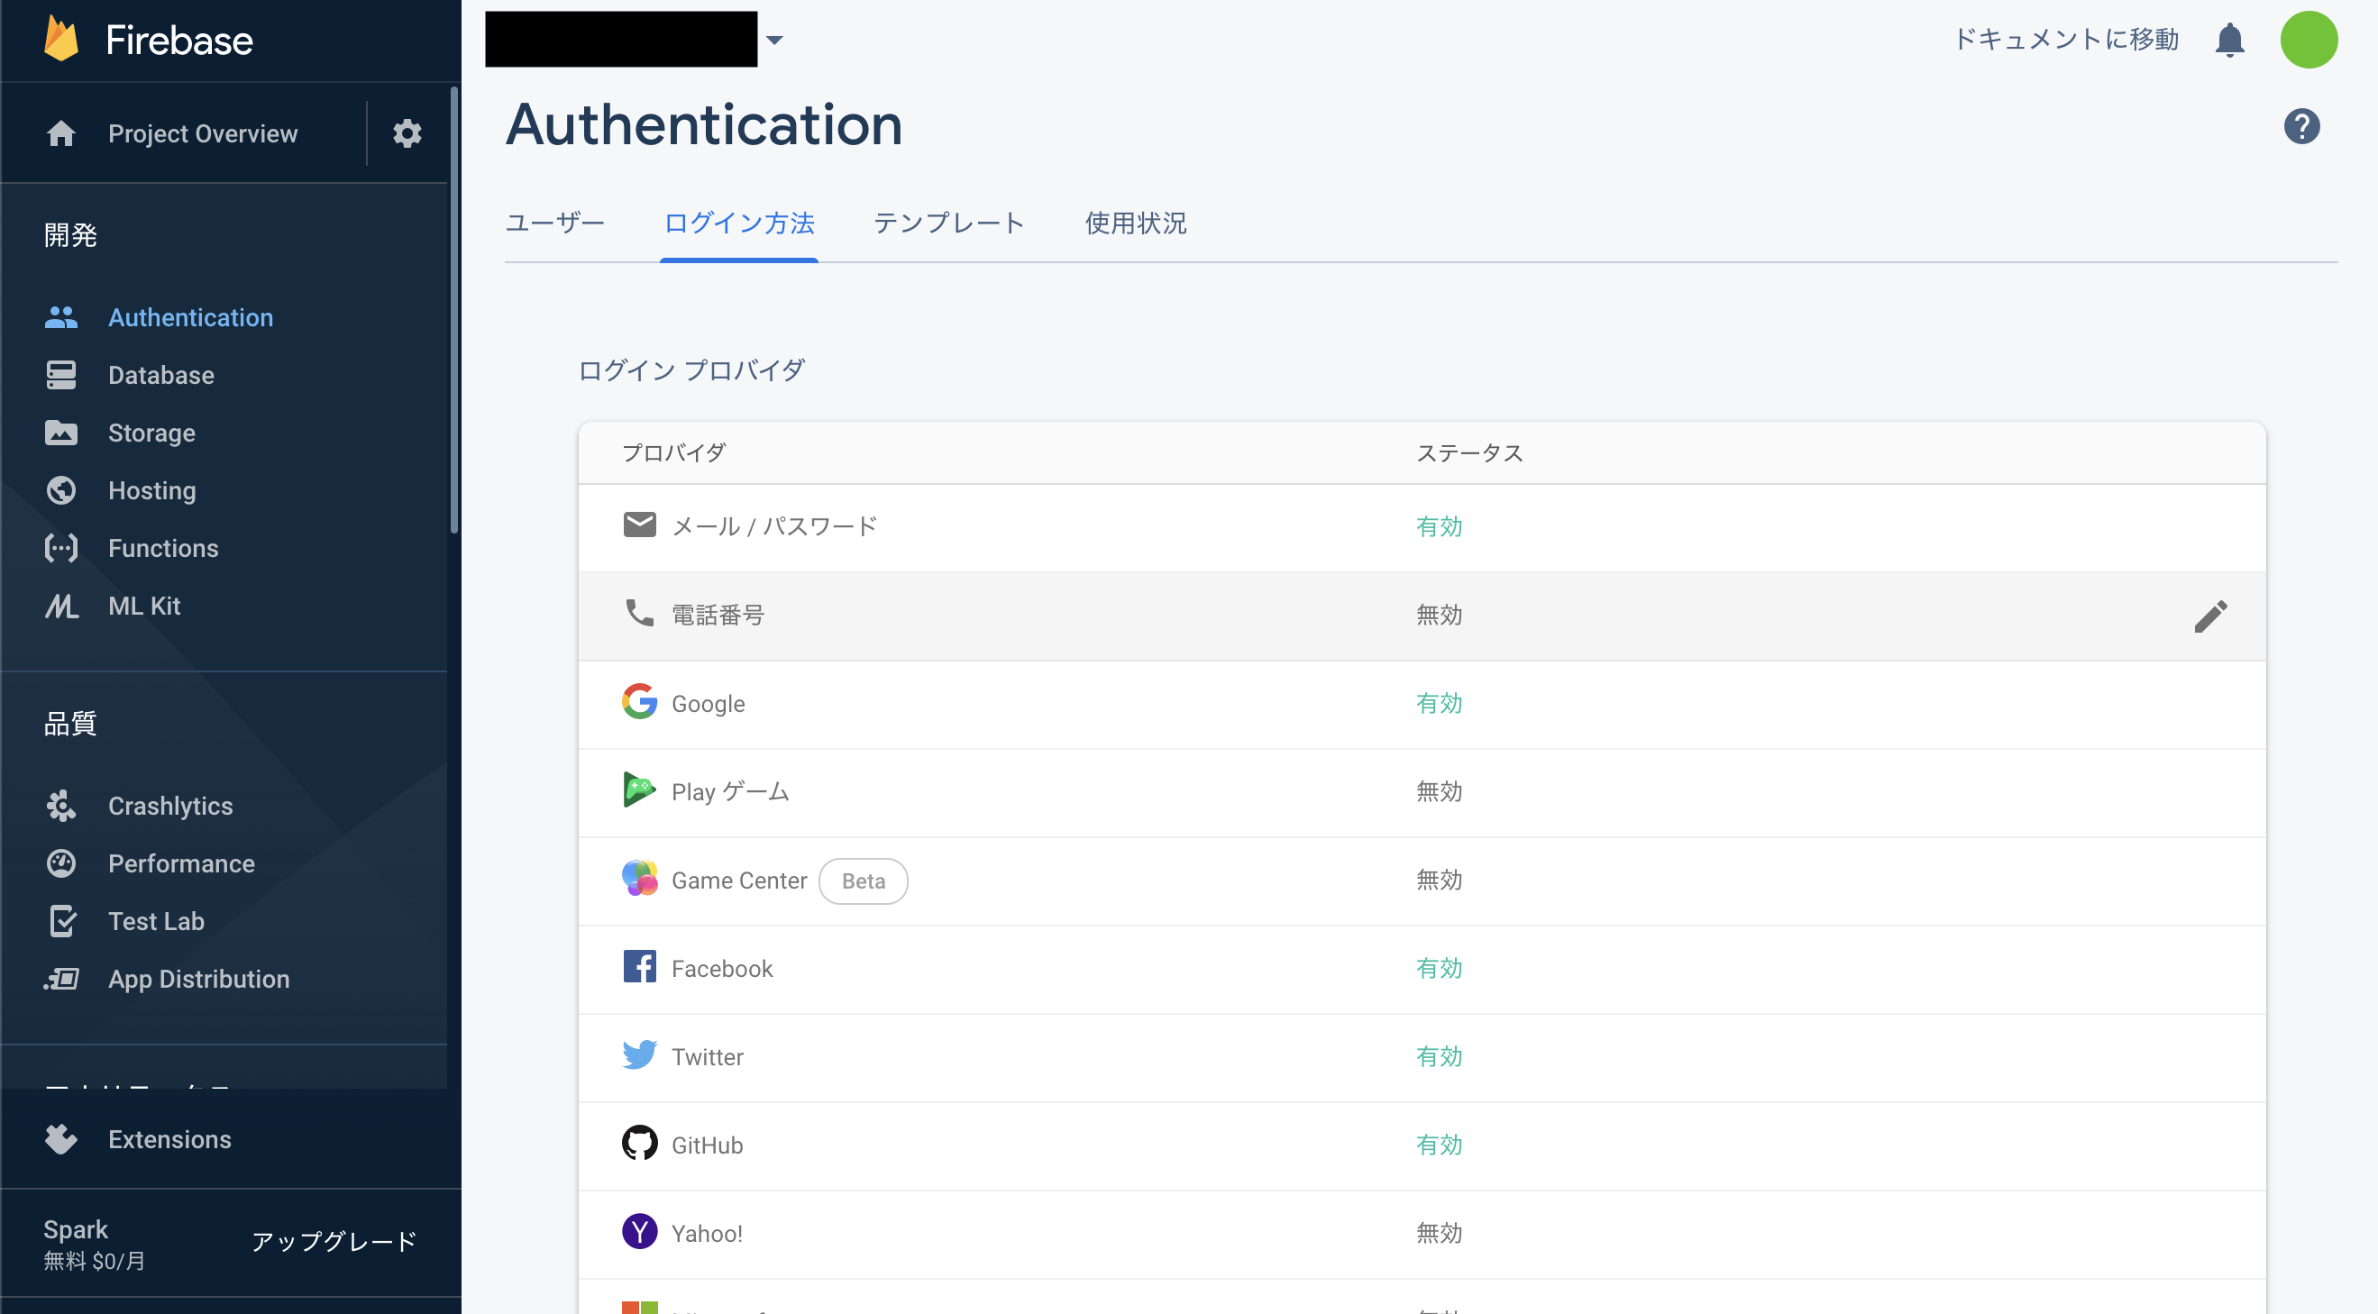Enable 電話番号 provider by clicking edit
Image resolution: width=2378 pixels, height=1314 pixels.
coord(2209,615)
